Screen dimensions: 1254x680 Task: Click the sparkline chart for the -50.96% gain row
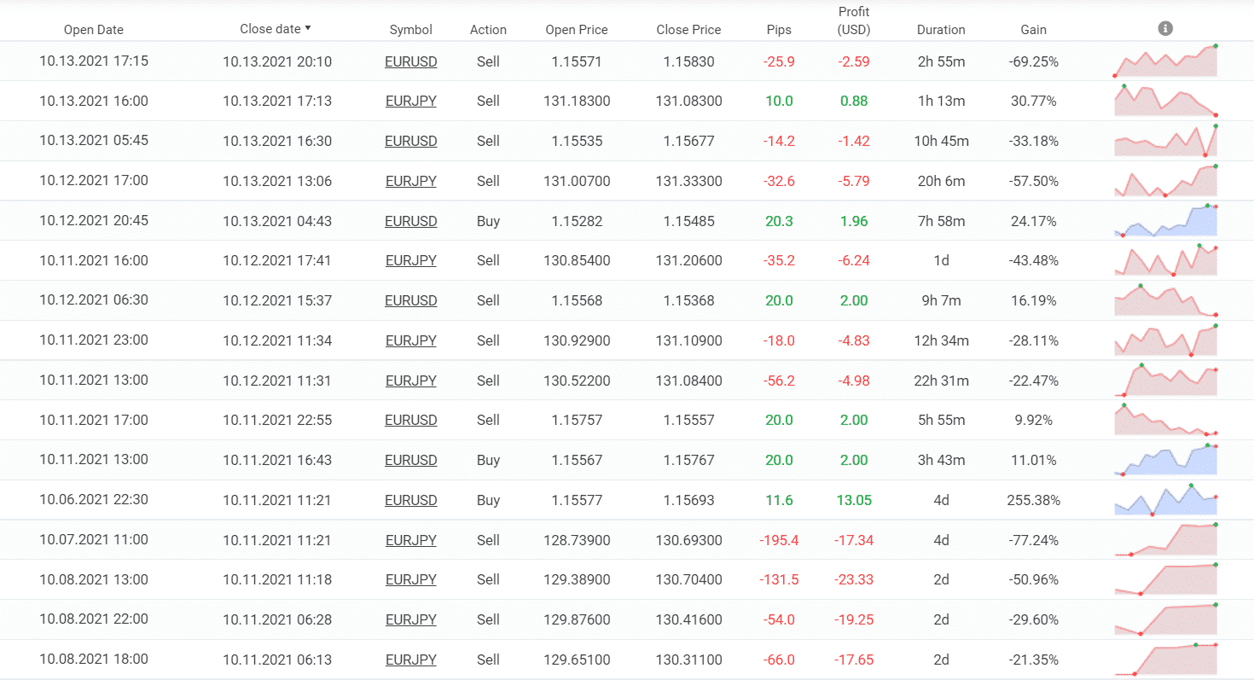pos(1165,579)
